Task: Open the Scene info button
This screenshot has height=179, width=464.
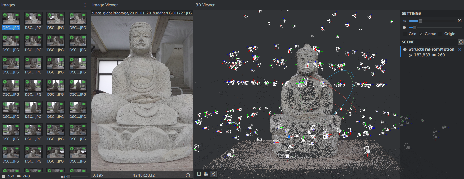Action: coord(461,42)
